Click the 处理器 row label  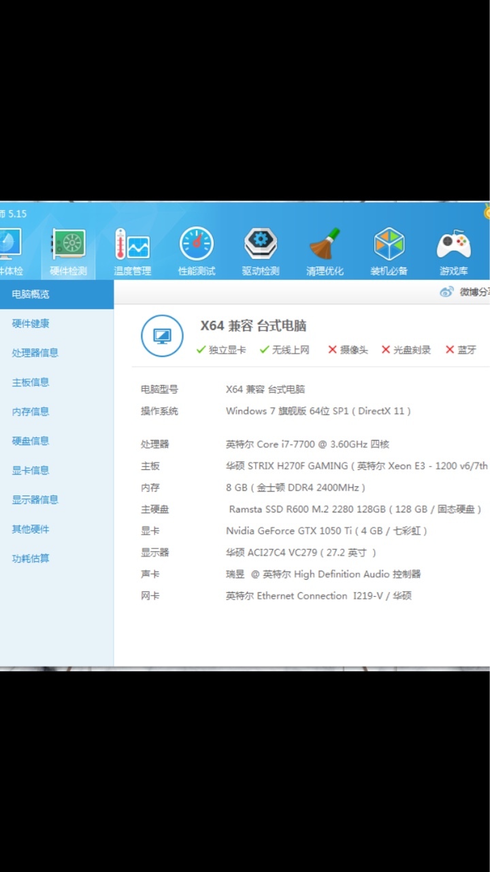click(x=154, y=444)
